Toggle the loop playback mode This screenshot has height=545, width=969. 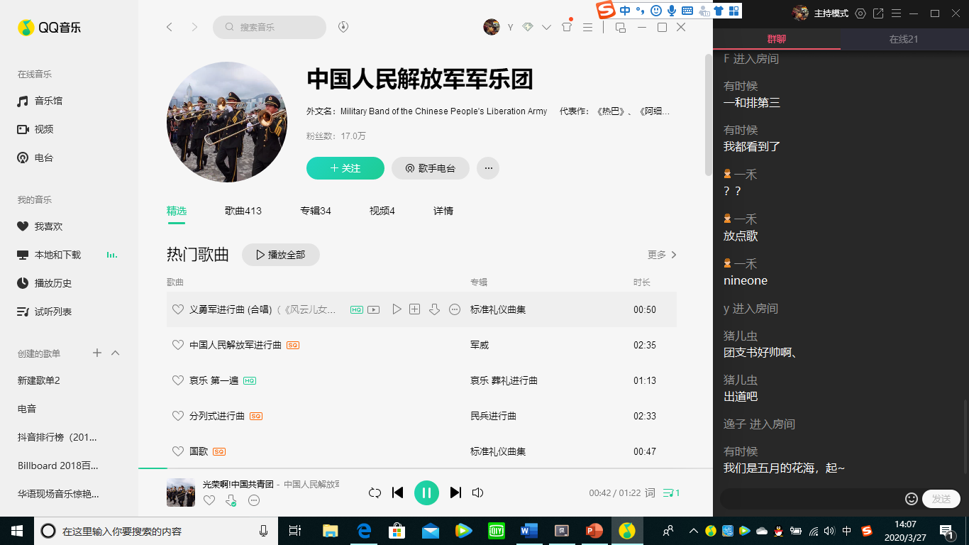[x=375, y=492]
